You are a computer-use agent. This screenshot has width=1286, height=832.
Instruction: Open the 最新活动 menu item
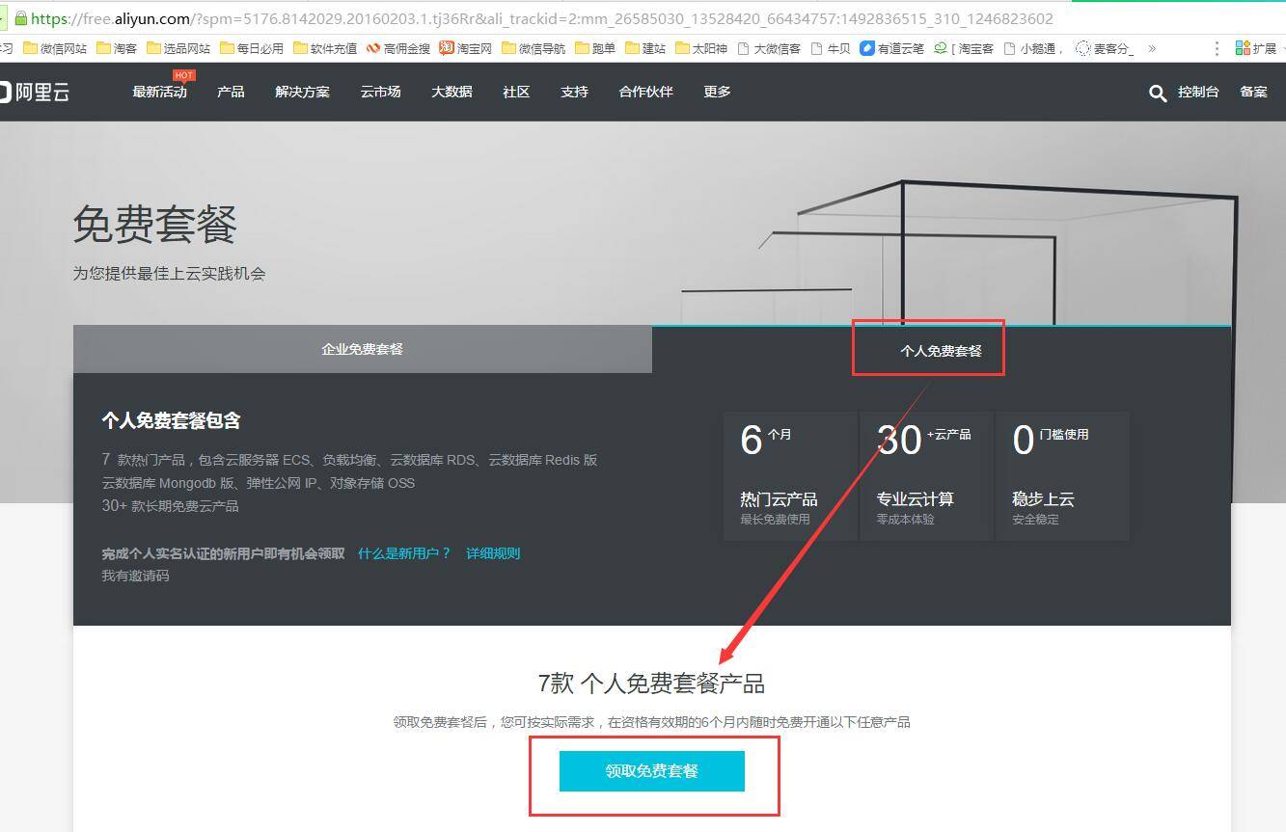(x=160, y=92)
